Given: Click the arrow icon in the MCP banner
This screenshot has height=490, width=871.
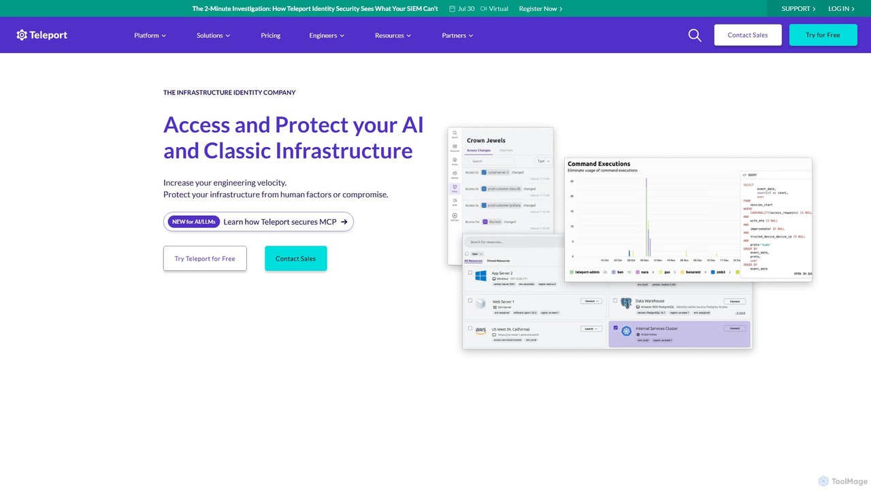Looking at the screenshot, I should coord(344,222).
